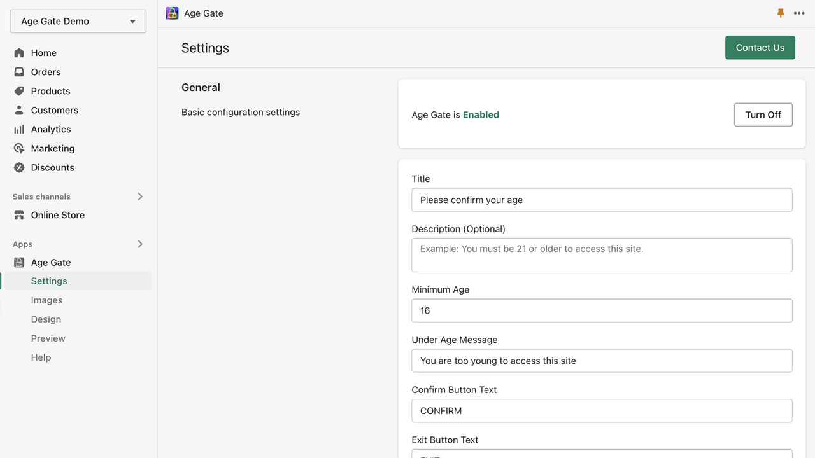This screenshot has height=458, width=815.
Task: Click the Customers person icon
Action: (x=19, y=110)
